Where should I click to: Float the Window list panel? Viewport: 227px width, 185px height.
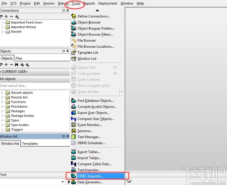[64, 136]
